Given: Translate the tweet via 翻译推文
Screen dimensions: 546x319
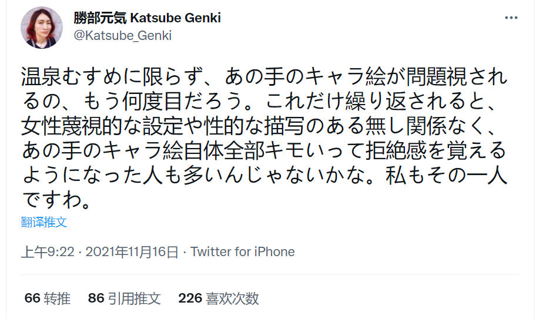Looking at the screenshot, I should (x=43, y=222).
